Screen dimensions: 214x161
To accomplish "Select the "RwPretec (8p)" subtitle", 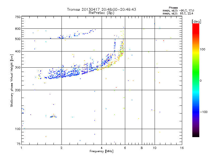I will tap(101, 13).
